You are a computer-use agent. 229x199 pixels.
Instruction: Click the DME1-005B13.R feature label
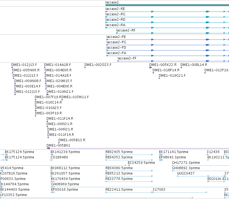(72, 140)
